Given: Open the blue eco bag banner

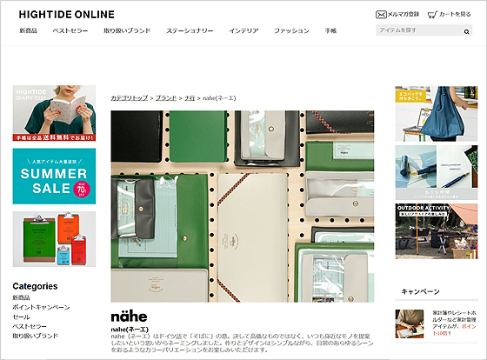Looking at the screenshot, I should [x=437, y=114].
